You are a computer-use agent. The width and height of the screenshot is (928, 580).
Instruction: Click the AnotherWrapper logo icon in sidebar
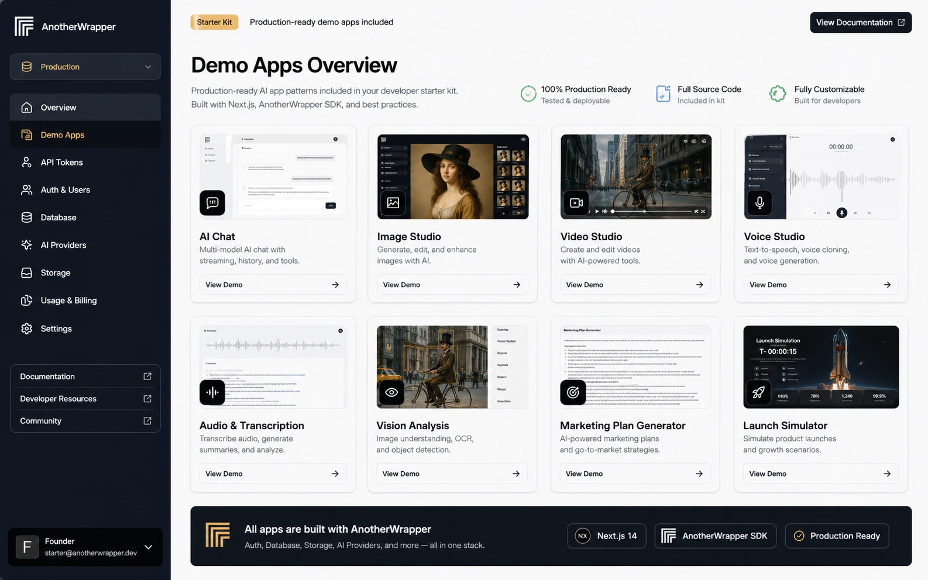(x=24, y=26)
